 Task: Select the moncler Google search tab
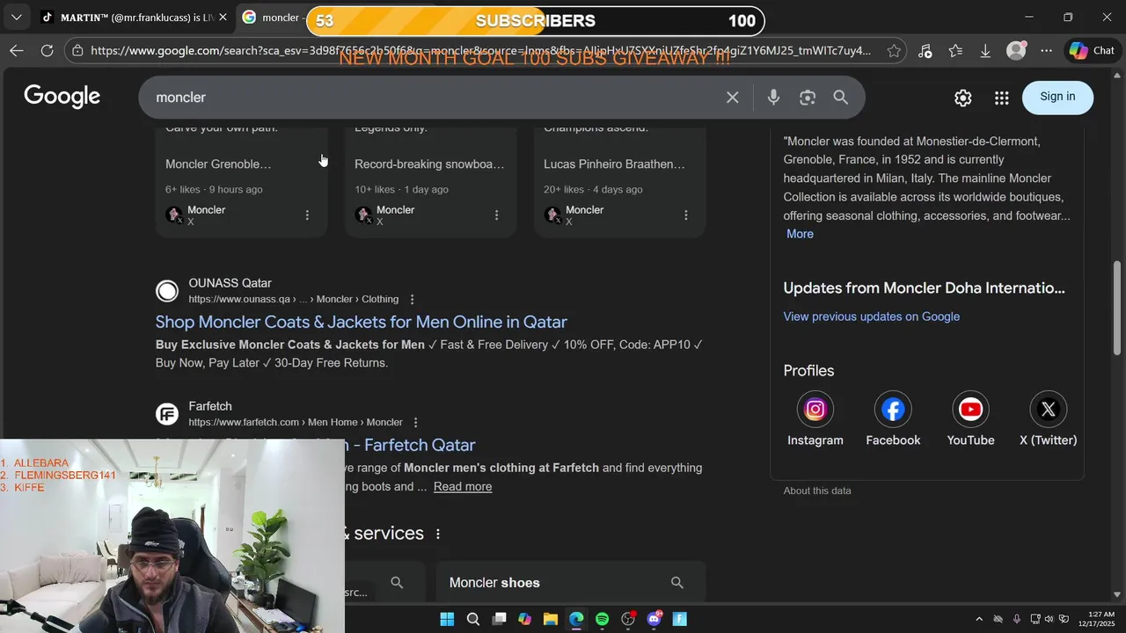pyautogui.click(x=273, y=18)
